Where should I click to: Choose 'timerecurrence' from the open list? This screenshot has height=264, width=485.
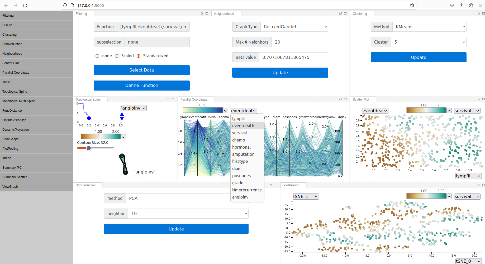click(247, 190)
